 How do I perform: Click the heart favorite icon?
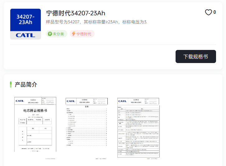(x=209, y=12)
